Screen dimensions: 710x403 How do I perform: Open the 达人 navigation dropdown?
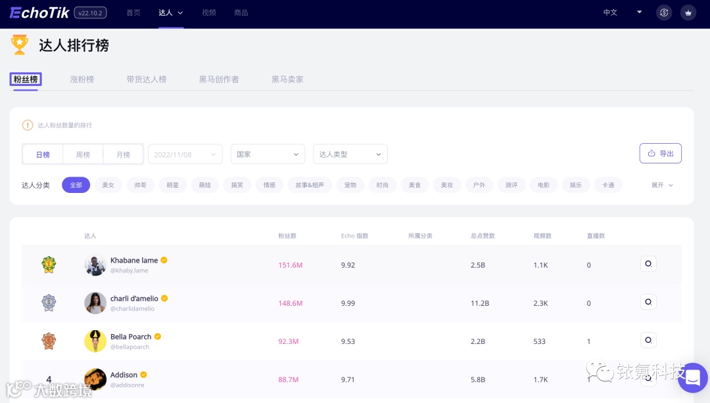click(171, 12)
